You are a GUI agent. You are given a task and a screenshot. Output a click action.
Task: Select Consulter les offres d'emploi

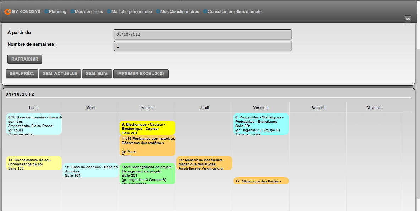click(235, 12)
